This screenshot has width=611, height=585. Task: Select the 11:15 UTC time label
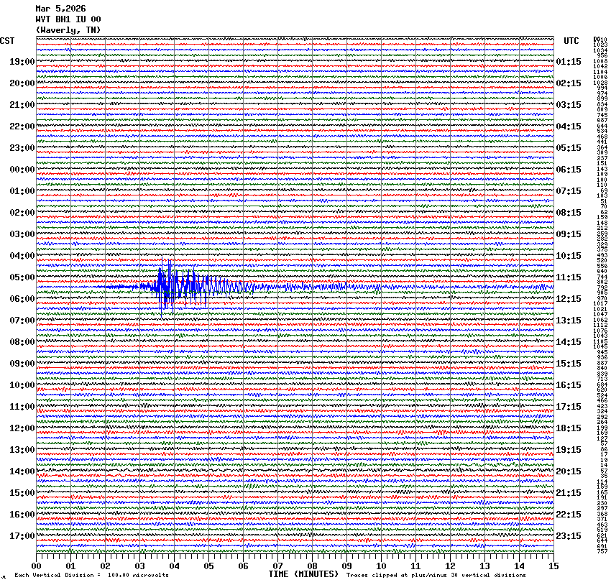[569, 277]
